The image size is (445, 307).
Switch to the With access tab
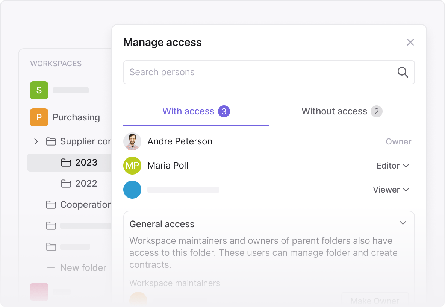[x=196, y=111]
